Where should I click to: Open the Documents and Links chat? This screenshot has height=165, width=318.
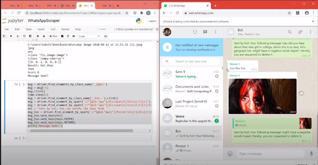pos(191,89)
